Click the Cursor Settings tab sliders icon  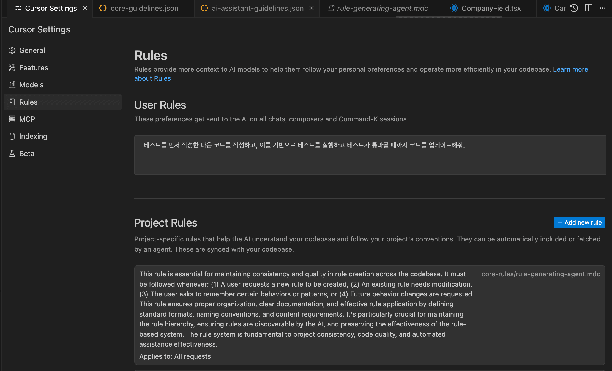coord(18,8)
